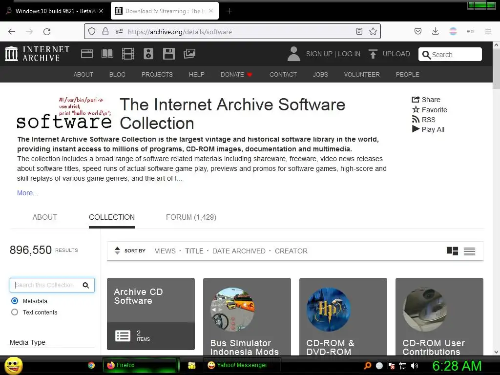Screen dimensions: 500x375
Task: Select the Text contents radio button
Action: click(x=15, y=312)
